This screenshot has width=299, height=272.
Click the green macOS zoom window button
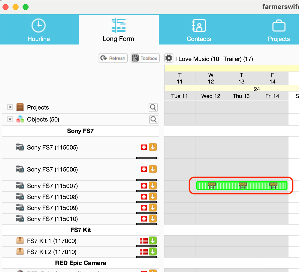pos(26,7)
